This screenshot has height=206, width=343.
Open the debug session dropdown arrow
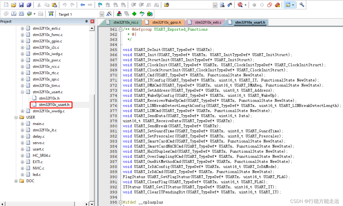click(x=246, y=5)
